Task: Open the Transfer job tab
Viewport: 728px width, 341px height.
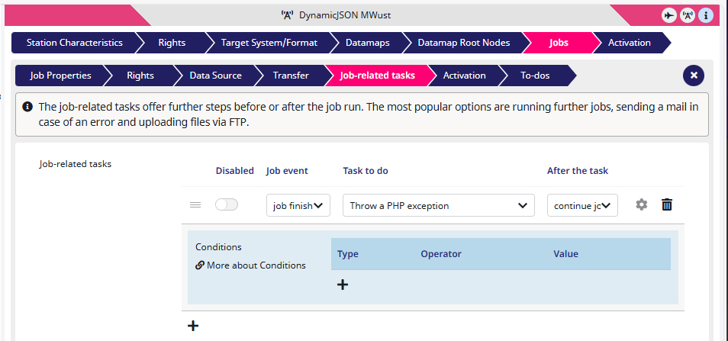Action: [291, 76]
